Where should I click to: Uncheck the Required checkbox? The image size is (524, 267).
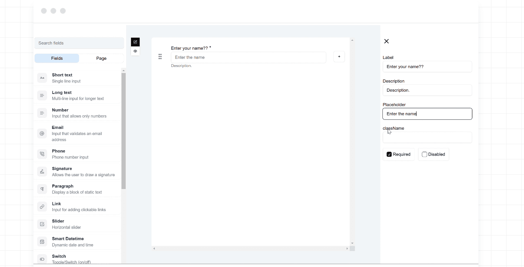389,154
